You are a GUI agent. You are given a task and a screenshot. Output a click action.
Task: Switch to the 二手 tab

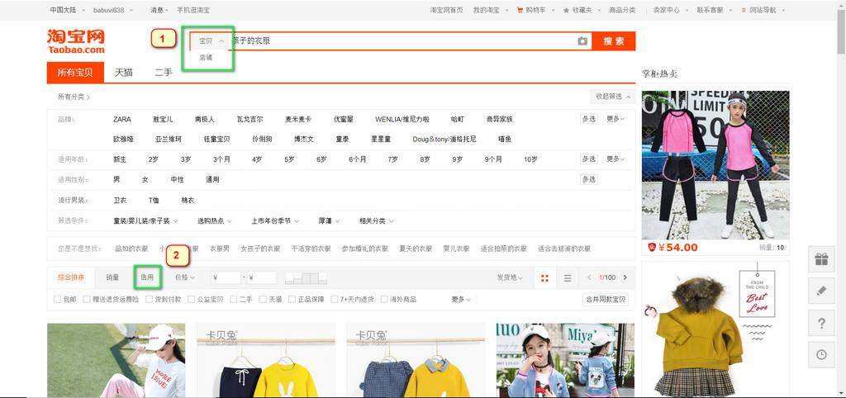(x=163, y=73)
